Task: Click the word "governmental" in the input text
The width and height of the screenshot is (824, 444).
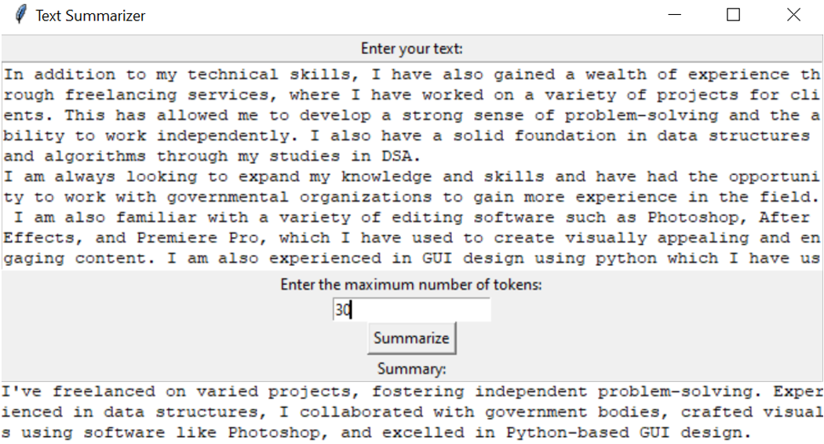Action: tap(228, 197)
